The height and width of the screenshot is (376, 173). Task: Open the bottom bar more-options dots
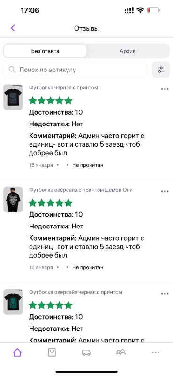(156, 352)
